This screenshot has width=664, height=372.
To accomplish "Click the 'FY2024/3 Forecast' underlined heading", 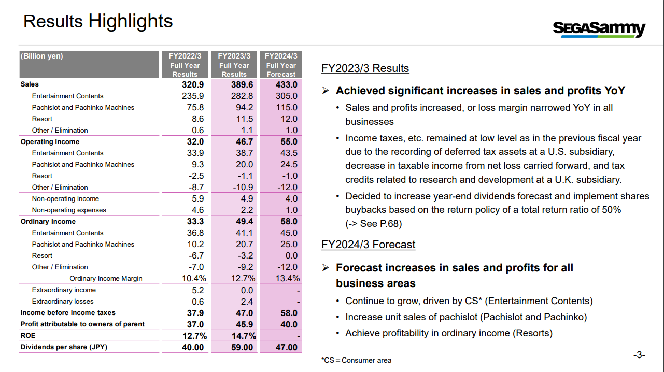I will 369,244.
